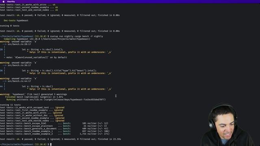Open the Alacritty menu in menu bar
This screenshot has width=260, height=146.
[11, 2]
